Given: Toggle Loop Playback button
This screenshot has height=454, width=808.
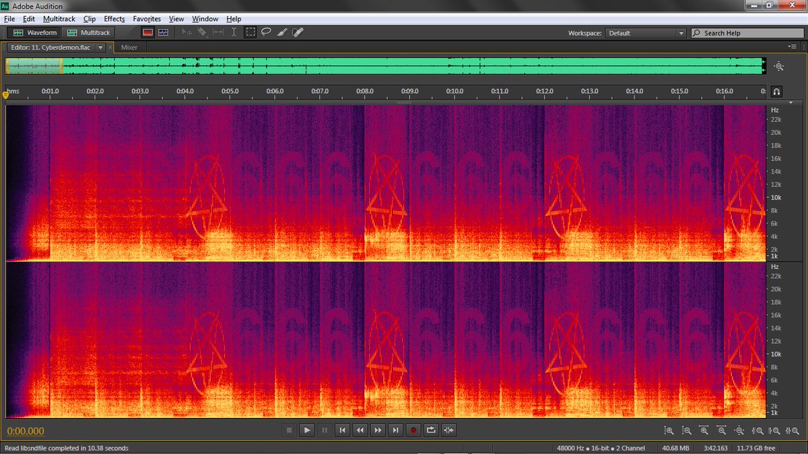Looking at the screenshot, I should pyautogui.click(x=432, y=430).
